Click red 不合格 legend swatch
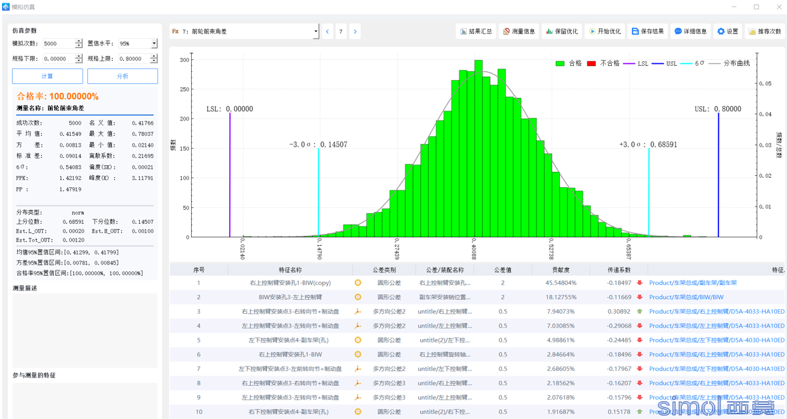The image size is (787, 419). 591,63
